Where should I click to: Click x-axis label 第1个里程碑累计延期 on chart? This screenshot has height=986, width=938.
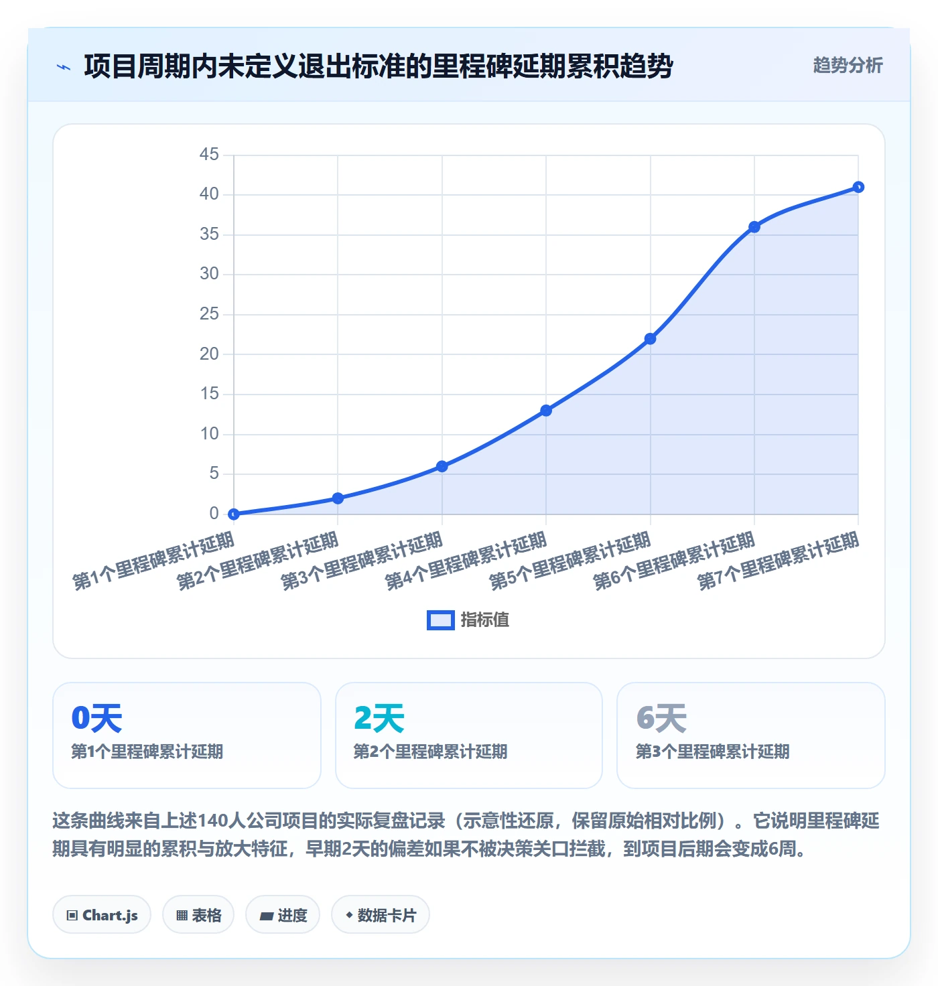pos(153,561)
